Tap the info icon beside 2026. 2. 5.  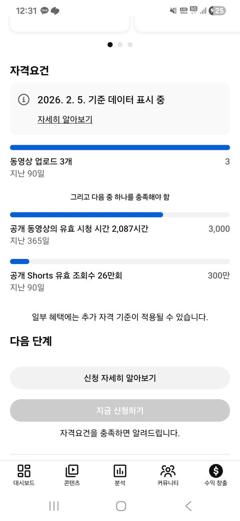[24, 100]
